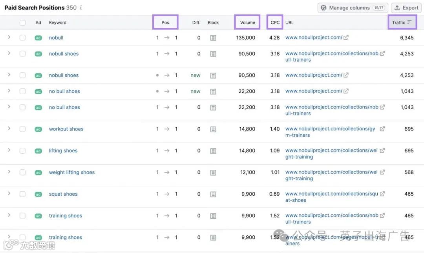This screenshot has height=253, width=424.
Task: Click the Diff. column header
Action: 196,22
